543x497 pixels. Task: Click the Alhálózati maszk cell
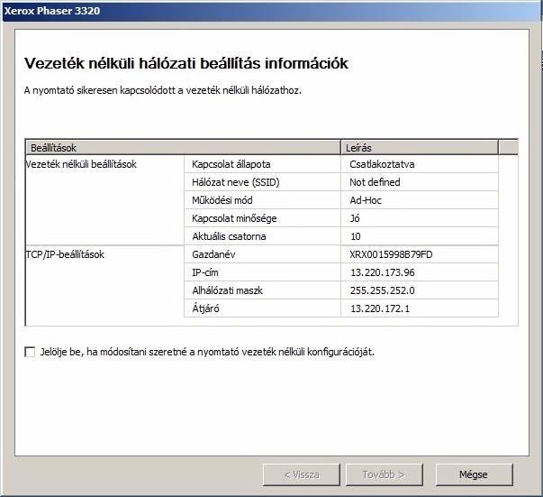[262, 290]
